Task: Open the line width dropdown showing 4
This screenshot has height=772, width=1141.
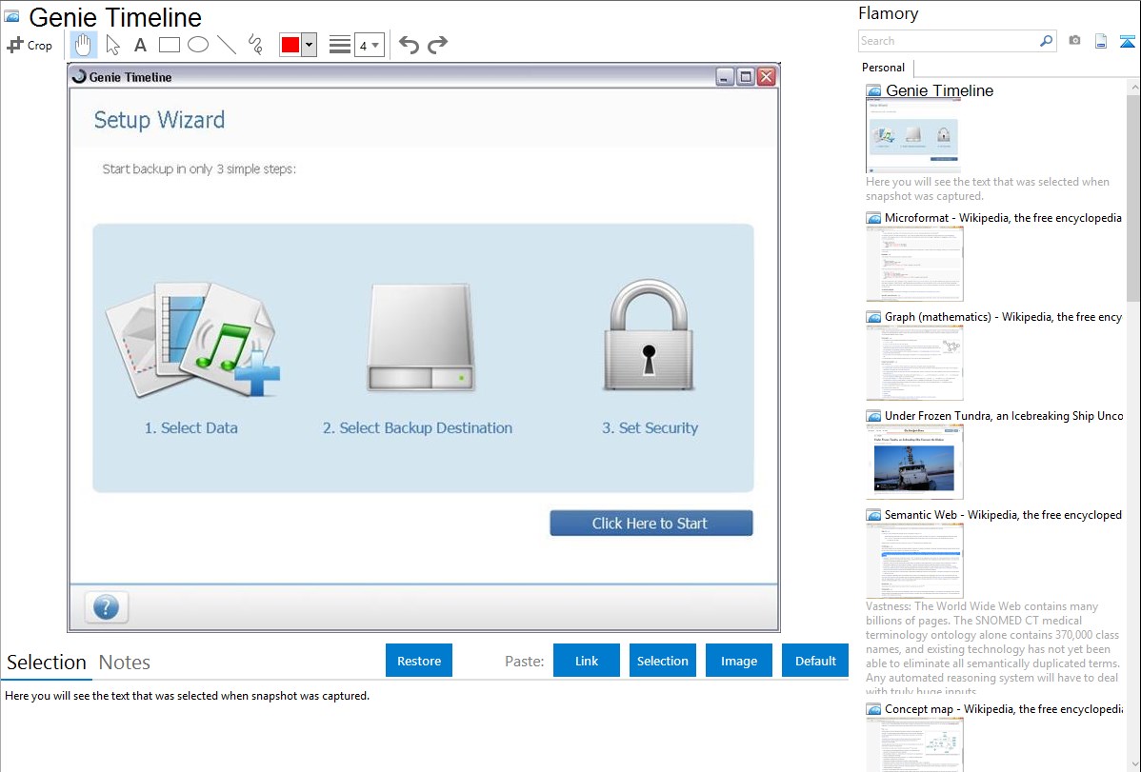Action: pyautogui.click(x=370, y=45)
